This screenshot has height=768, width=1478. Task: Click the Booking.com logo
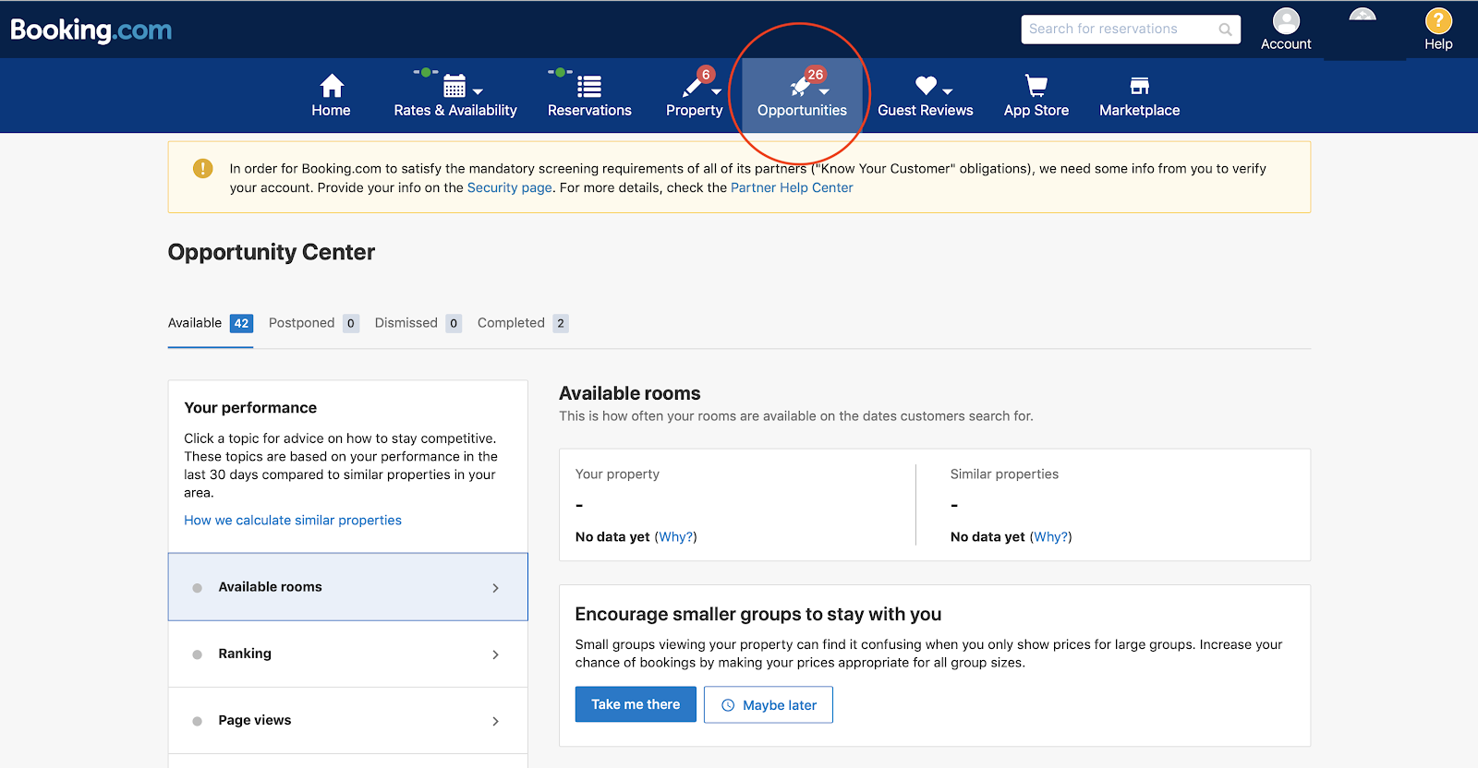[x=91, y=30]
